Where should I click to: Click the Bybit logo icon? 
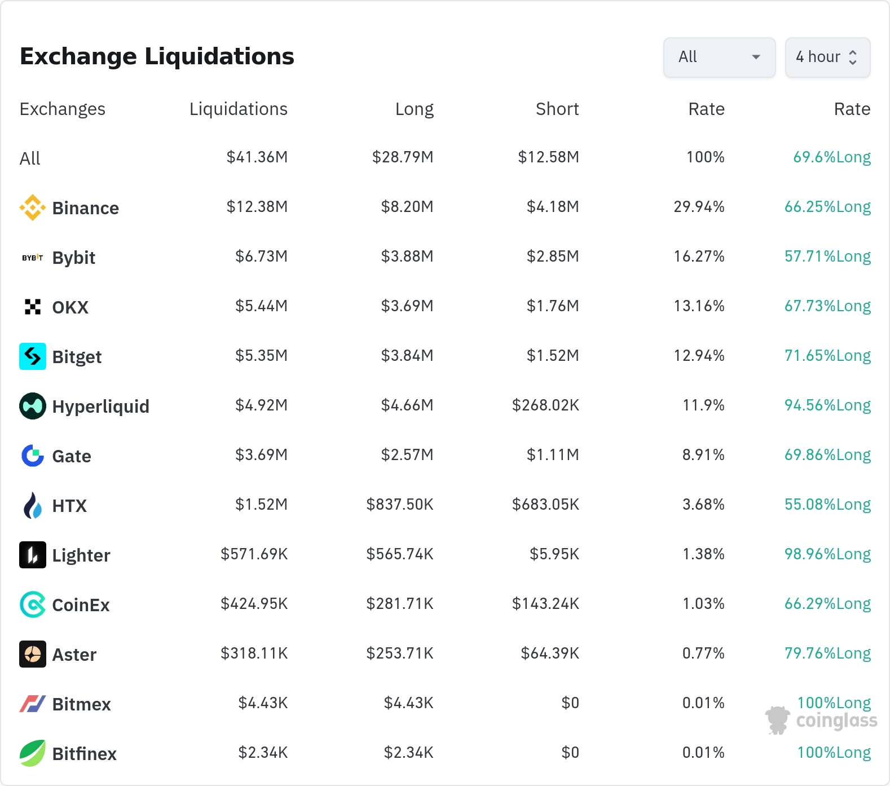point(33,258)
